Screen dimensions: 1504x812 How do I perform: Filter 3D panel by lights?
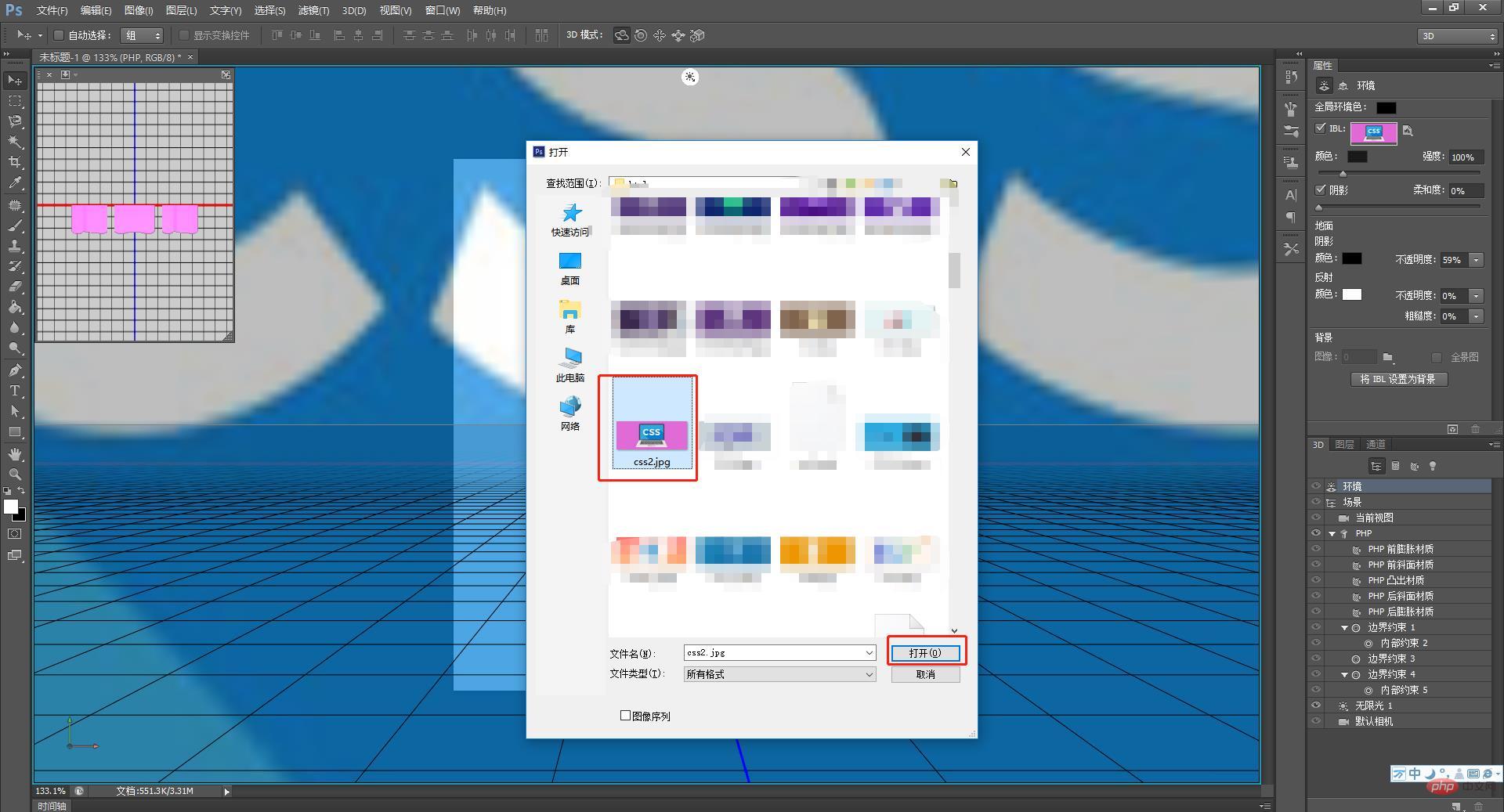pos(1433,466)
